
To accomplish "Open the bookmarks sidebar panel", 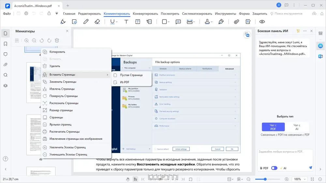I will [6, 44].
